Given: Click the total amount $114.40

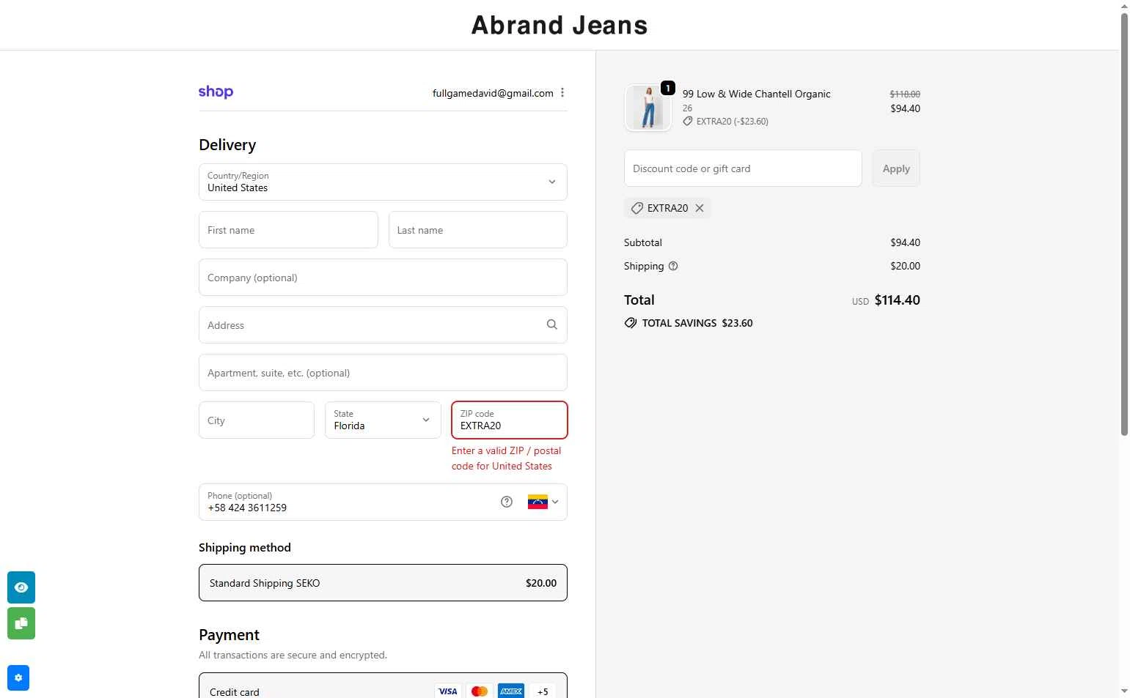Looking at the screenshot, I should click(x=897, y=300).
